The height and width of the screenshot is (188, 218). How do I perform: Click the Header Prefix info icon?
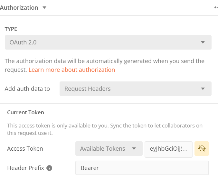[x=49, y=168]
